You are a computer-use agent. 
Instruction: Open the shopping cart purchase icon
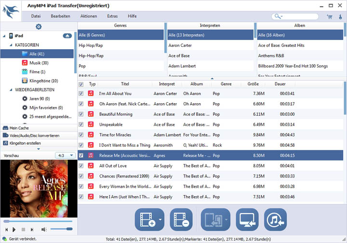[x=330, y=17]
